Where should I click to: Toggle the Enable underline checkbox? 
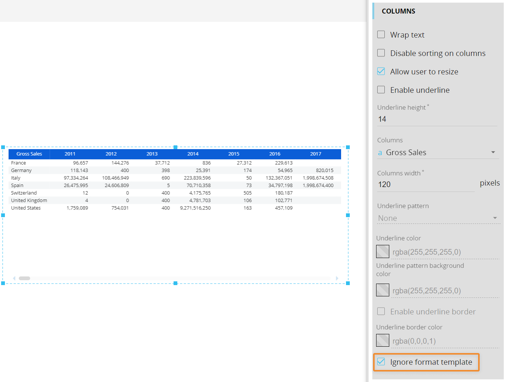pos(381,90)
